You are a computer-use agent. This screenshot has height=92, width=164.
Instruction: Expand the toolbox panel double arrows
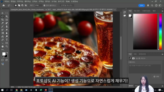[1, 8]
